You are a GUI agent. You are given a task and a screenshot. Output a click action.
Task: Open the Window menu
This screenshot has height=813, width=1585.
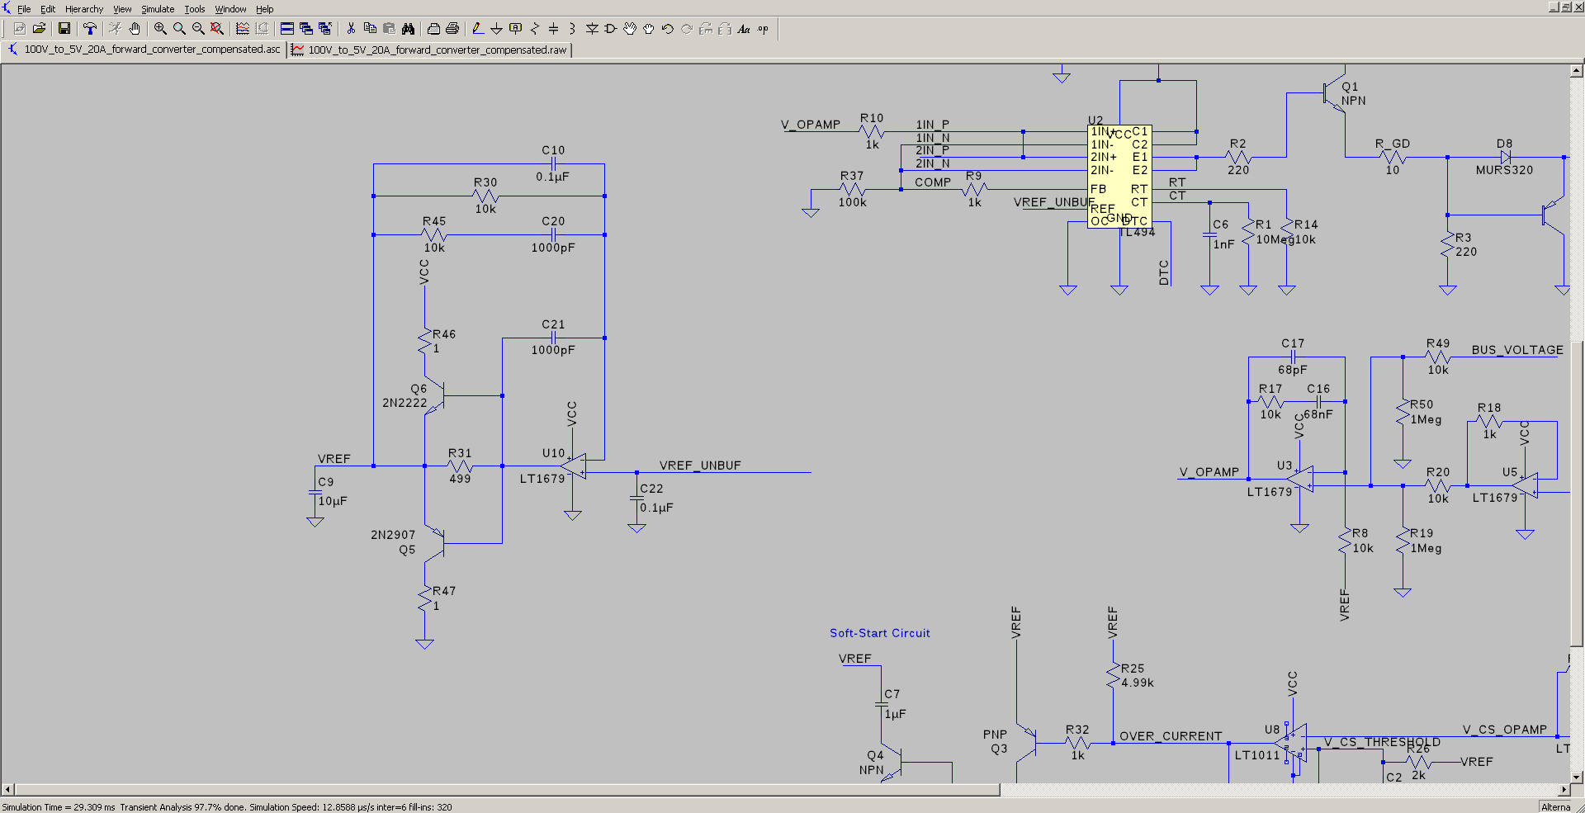tap(230, 9)
